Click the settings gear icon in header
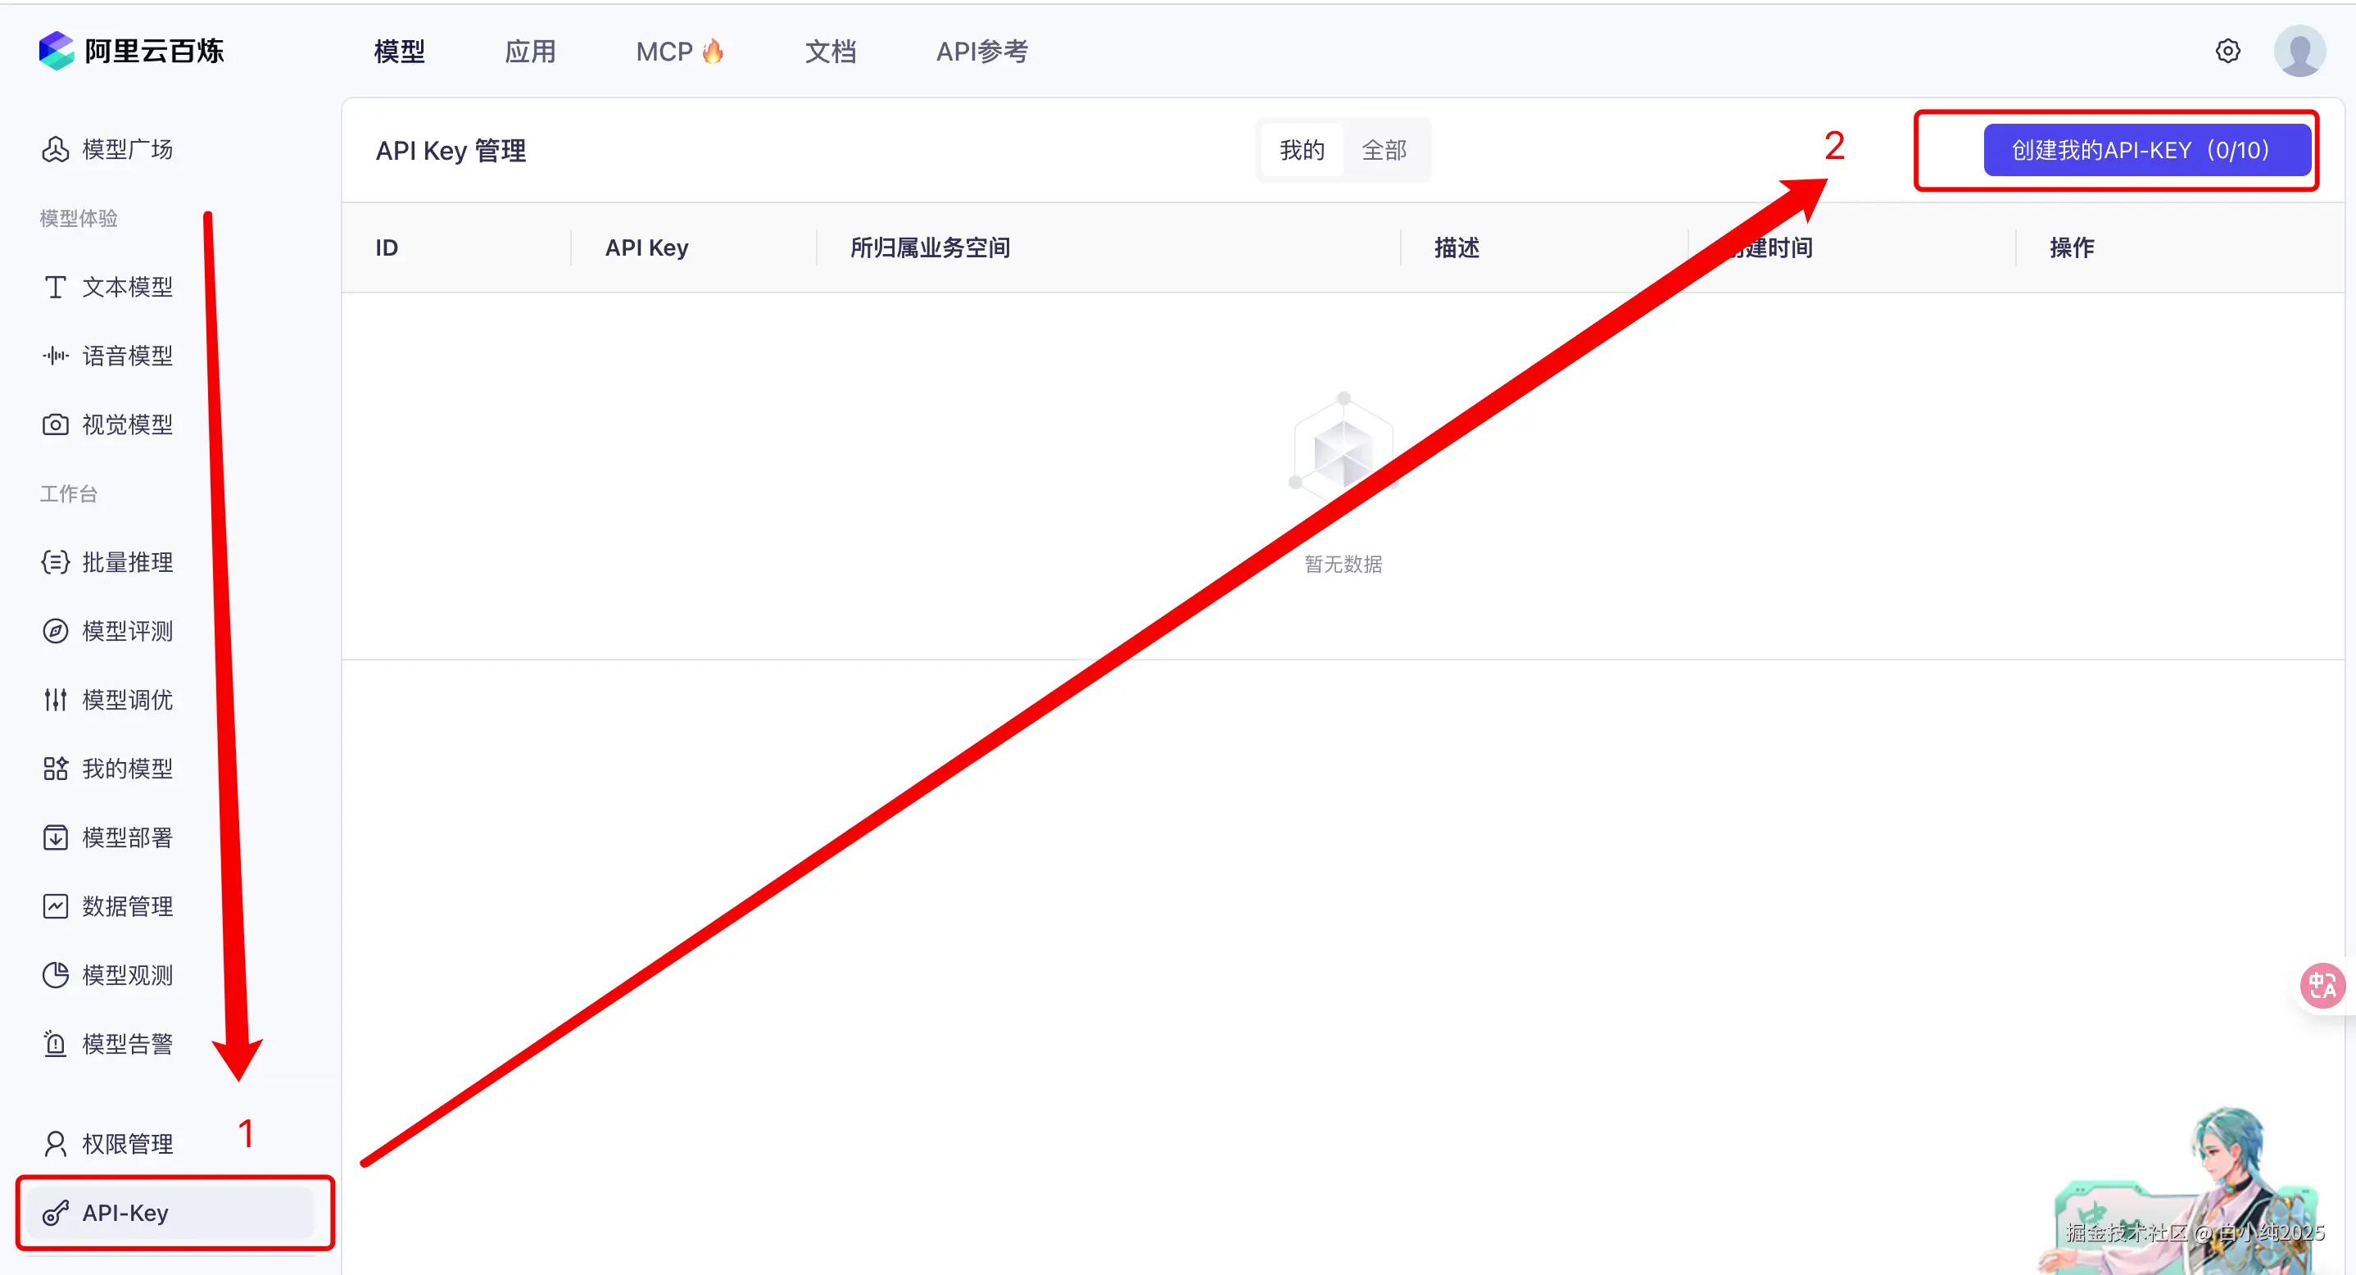2356x1275 pixels. coord(2227,52)
